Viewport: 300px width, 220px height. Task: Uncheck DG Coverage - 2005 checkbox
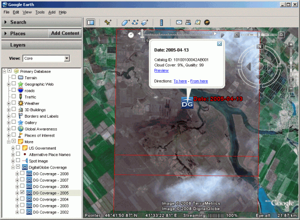22,192
